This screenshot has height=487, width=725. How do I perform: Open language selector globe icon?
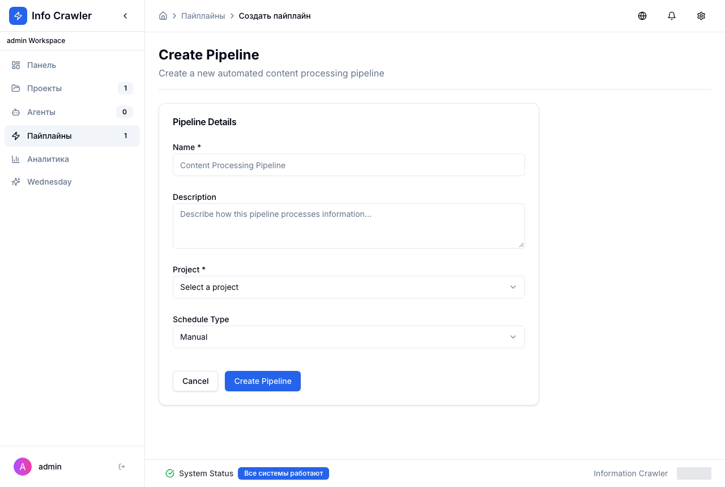click(x=642, y=16)
